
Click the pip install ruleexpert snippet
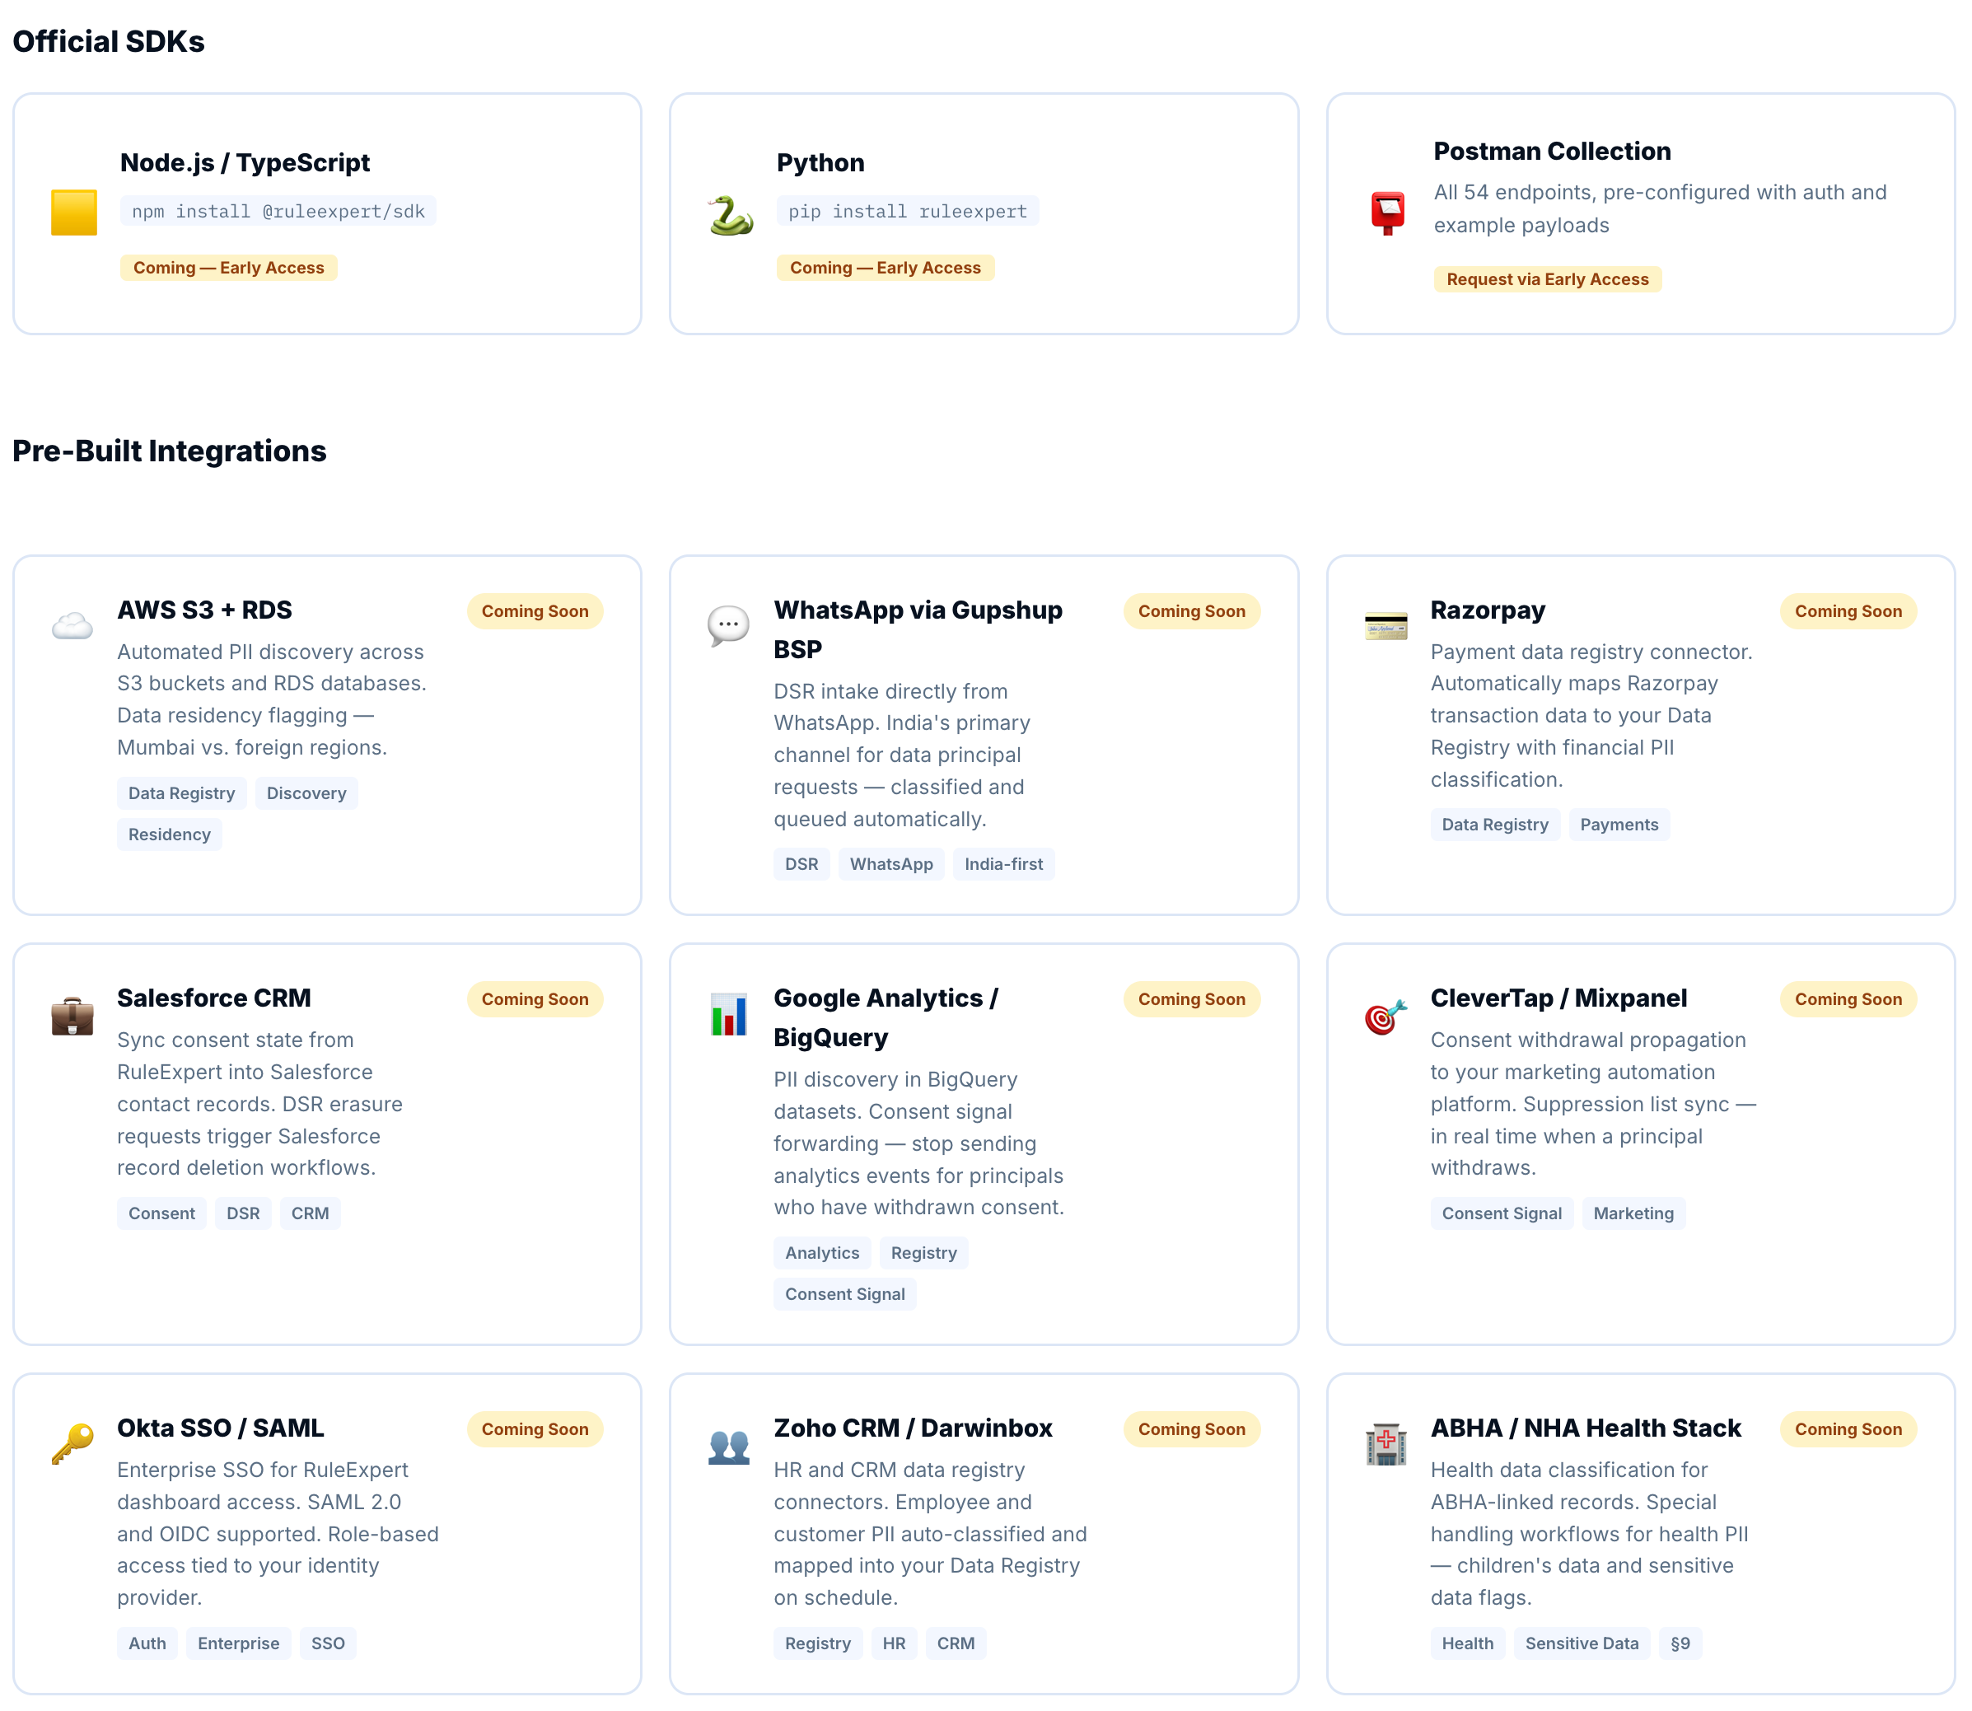(x=907, y=211)
